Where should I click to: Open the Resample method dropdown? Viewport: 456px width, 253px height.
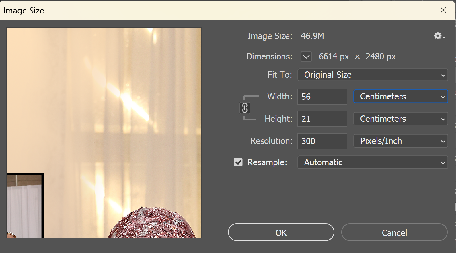pos(373,162)
